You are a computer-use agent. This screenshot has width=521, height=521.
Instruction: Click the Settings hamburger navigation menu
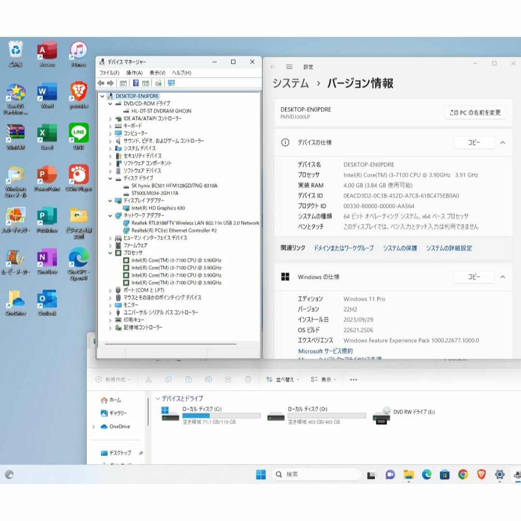[289, 67]
